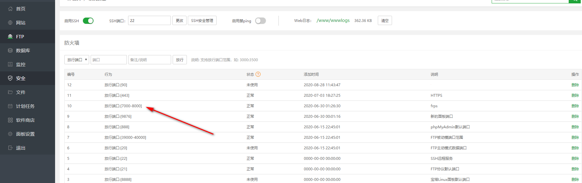
Task: Click the 2020-08-28 11:43:47 timestamp
Action: [322, 85]
